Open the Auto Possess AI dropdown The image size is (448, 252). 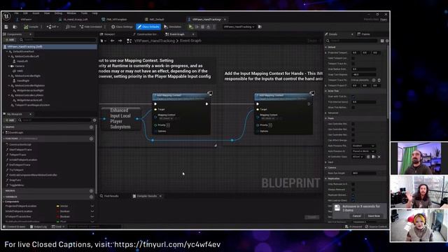coord(363,151)
